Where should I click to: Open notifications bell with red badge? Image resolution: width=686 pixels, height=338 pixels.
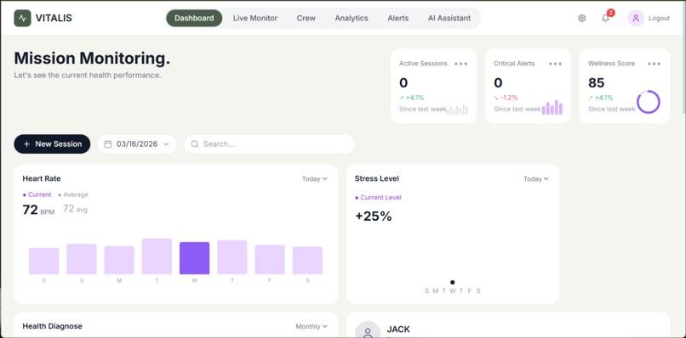[x=606, y=18]
